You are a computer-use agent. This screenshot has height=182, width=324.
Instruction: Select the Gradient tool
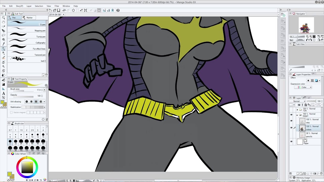tap(4, 84)
